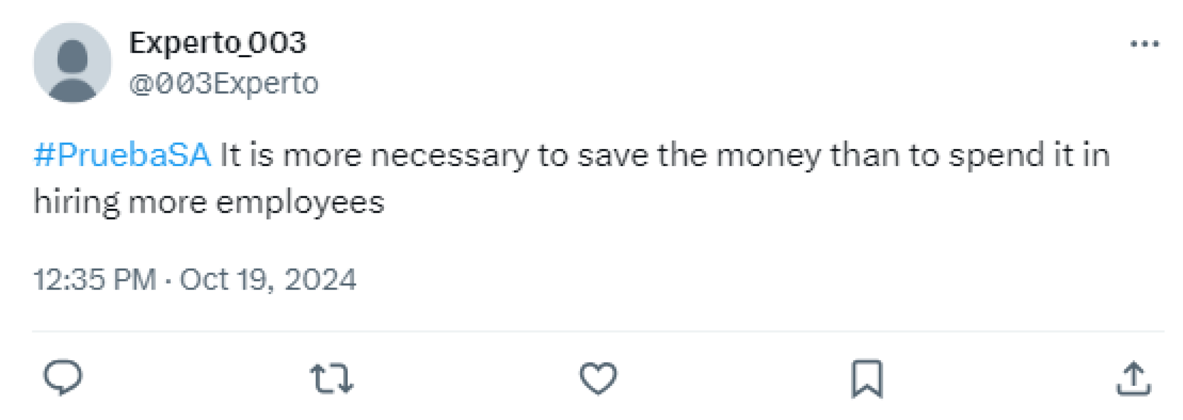Bookmark this tweet with the ribbon icon

[x=867, y=378]
